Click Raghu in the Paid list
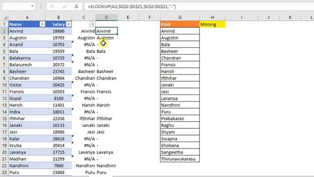This screenshot has height=177, width=314. tap(180, 125)
